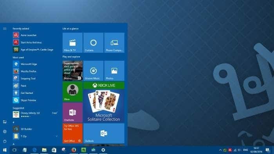Open Settings from Start menu left rail
274x154 pixels.
tap(5, 131)
